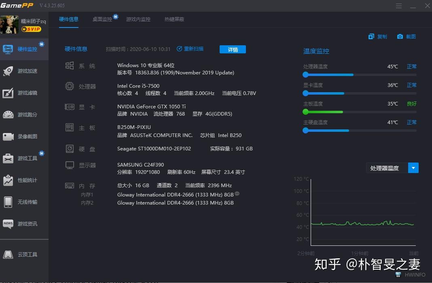The width and height of the screenshot is (432, 283).
Task: Click the 内存2 Gloway DDR4-2666 entry
Action: pyautogui.click(x=175, y=203)
